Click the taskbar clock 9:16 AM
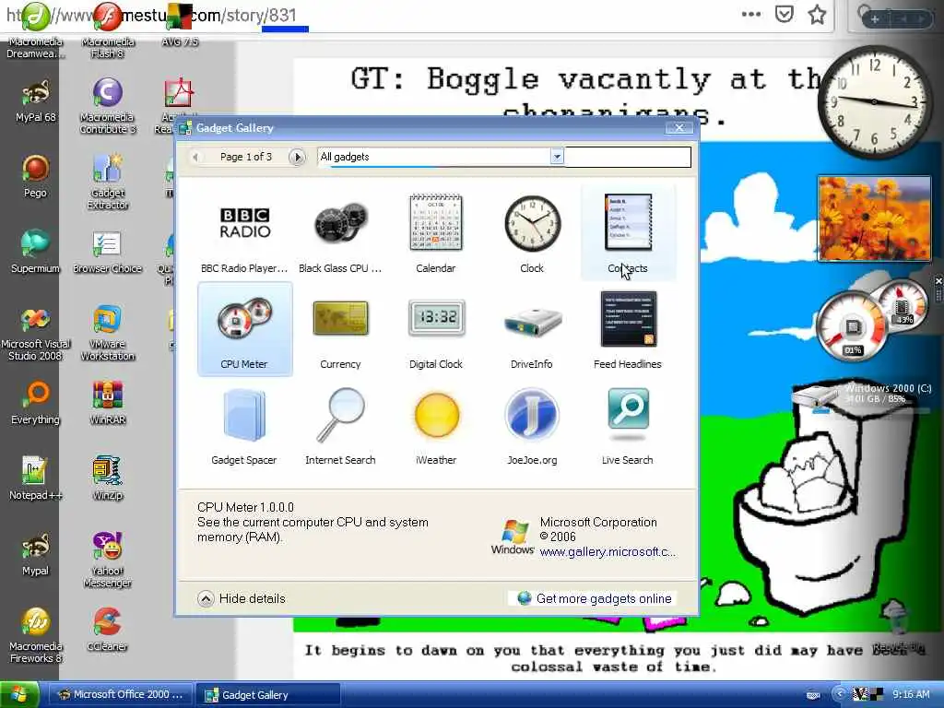The height and width of the screenshot is (708, 944). (x=912, y=695)
